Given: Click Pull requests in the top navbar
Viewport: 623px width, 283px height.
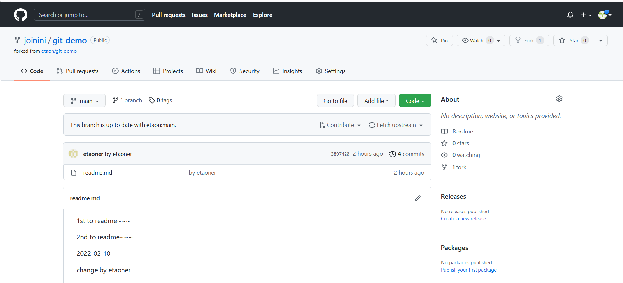Looking at the screenshot, I should pyautogui.click(x=169, y=15).
